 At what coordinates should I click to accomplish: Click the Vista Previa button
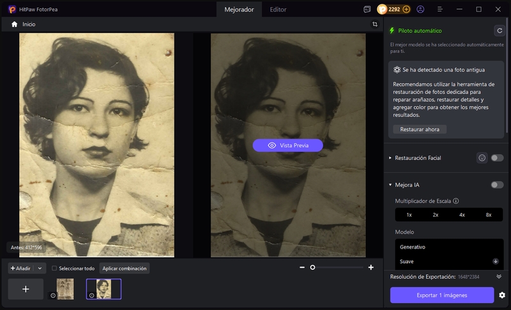coord(288,145)
